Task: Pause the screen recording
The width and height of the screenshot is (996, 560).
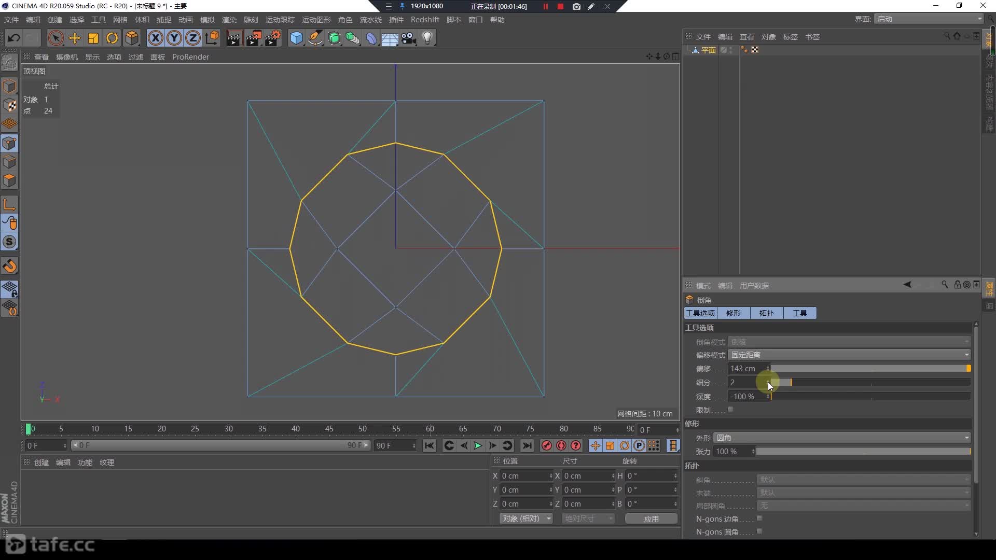Action: tap(545, 6)
